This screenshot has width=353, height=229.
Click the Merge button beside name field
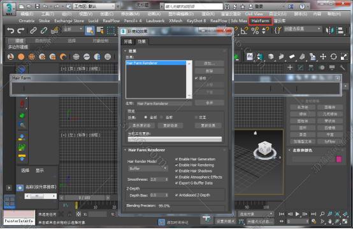[210, 102]
